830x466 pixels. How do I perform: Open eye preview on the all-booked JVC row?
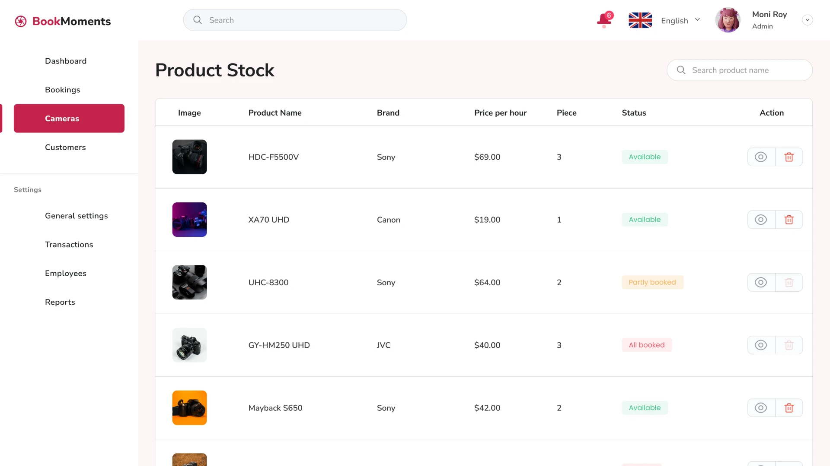761,345
